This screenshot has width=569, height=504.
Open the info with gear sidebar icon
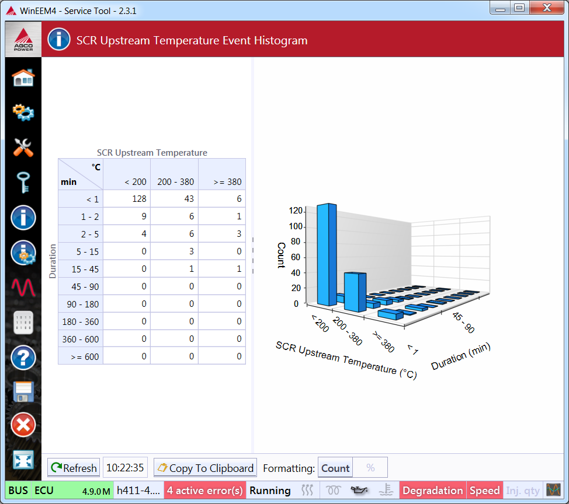pos(23,253)
